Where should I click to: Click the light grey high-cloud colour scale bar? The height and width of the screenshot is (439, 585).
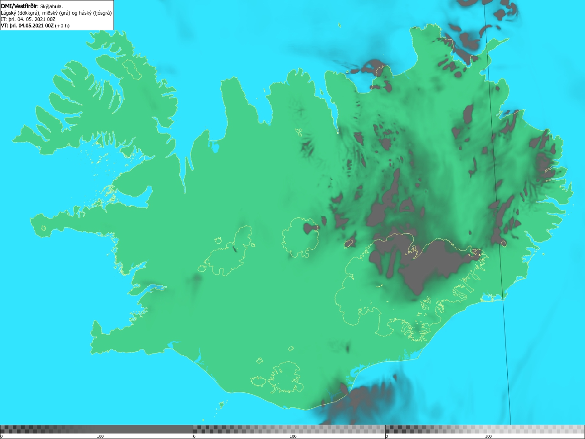[485, 429]
